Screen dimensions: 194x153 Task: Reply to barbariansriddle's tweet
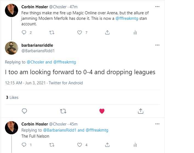point(24,111)
